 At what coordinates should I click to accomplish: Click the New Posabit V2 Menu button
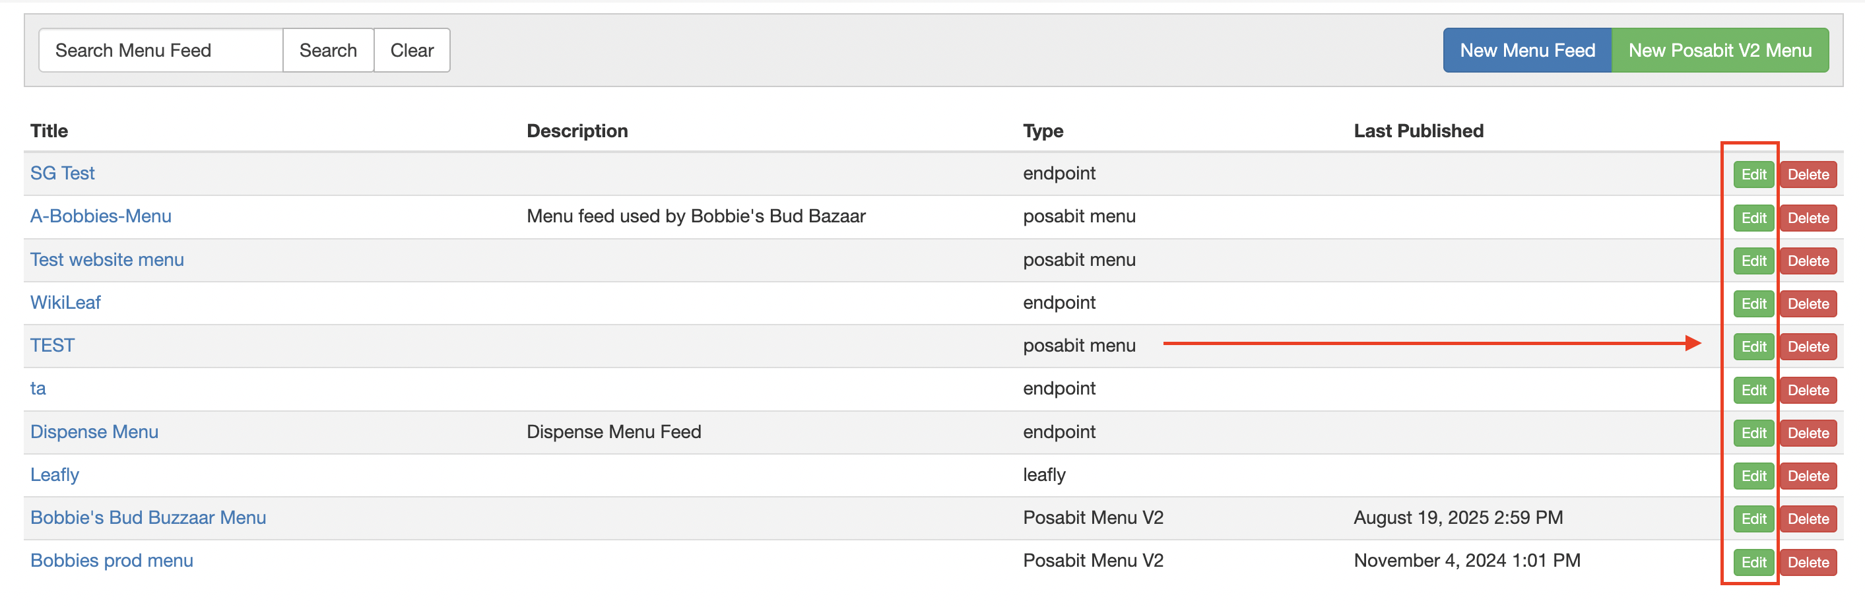pyautogui.click(x=1719, y=51)
